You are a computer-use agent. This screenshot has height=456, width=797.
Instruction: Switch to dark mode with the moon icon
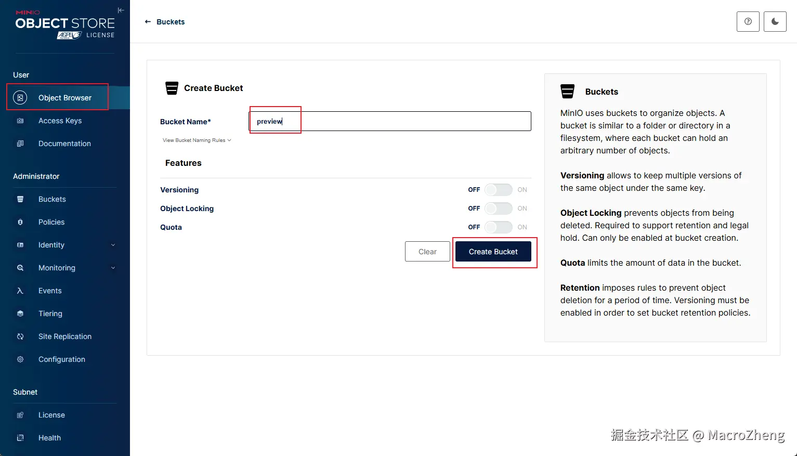[775, 22]
